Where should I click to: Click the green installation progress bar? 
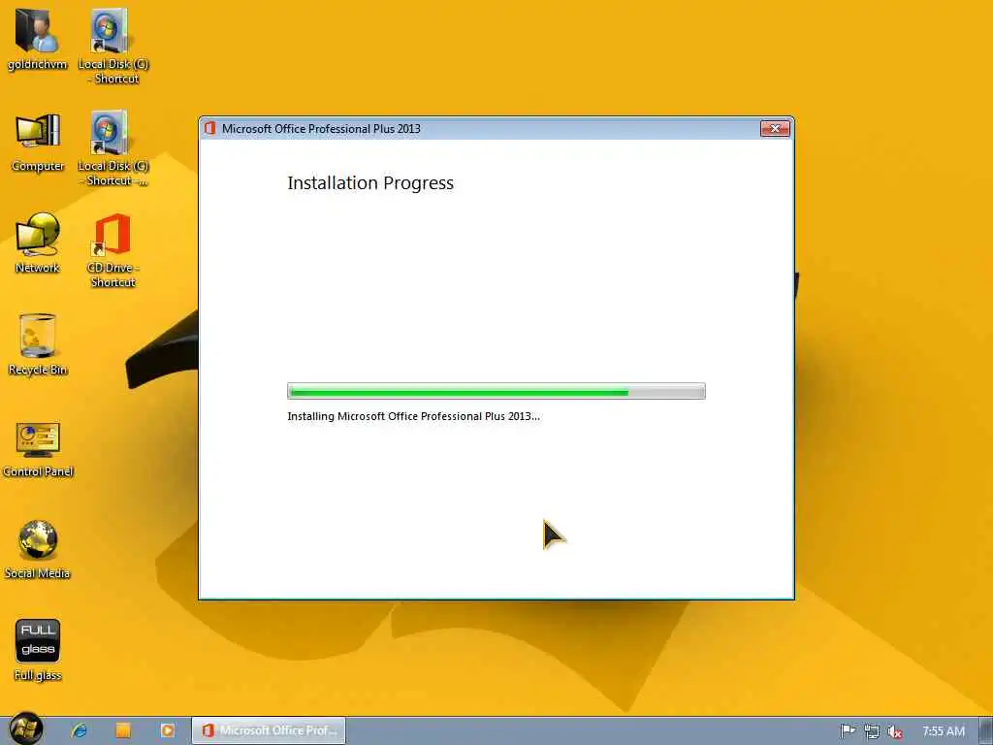pos(496,391)
